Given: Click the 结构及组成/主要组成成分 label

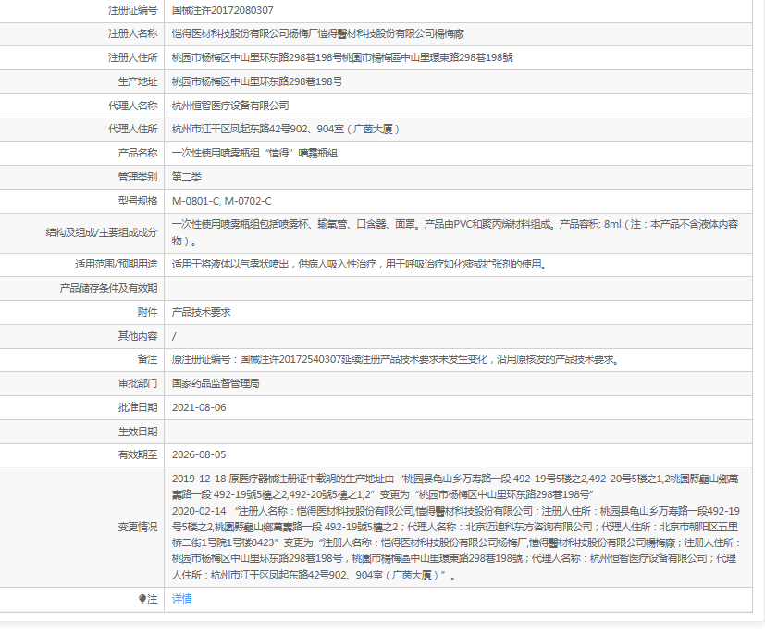Looking at the screenshot, I should coord(102,232).
